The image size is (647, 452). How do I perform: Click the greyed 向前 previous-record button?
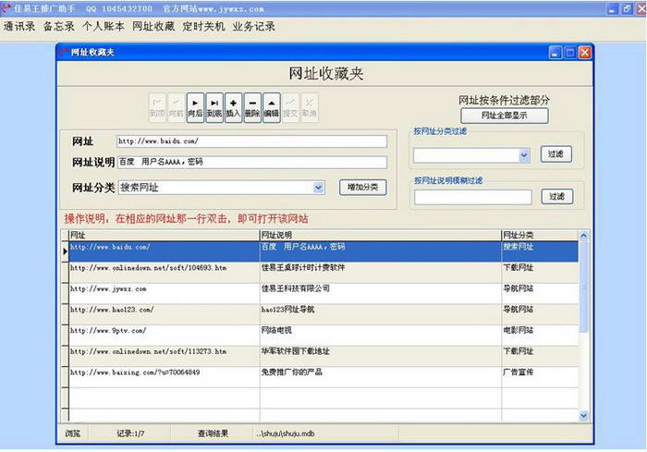pyautogui.click(x=177, y=108)
